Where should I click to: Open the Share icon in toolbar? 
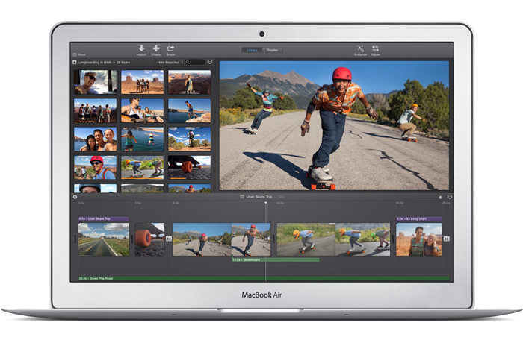(170, 48)
